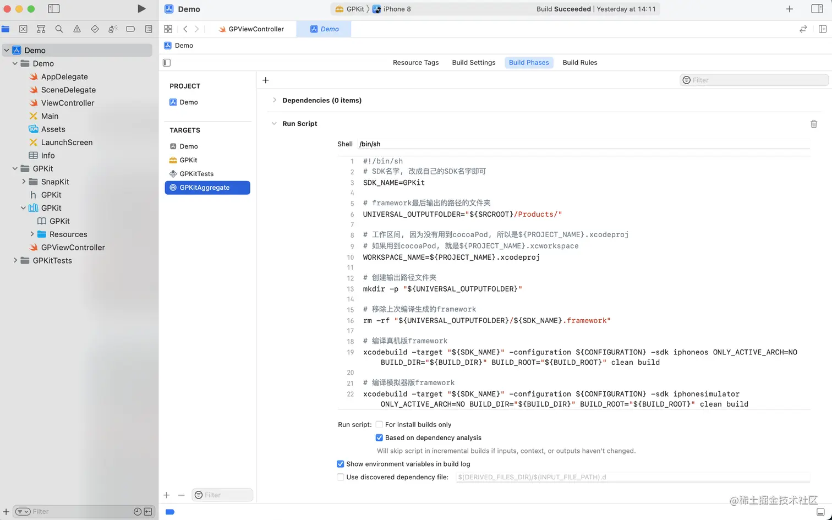Open the Test navigator diamond icon
The width and height of the screenshot is (832, 520).
tap(95, 29)
